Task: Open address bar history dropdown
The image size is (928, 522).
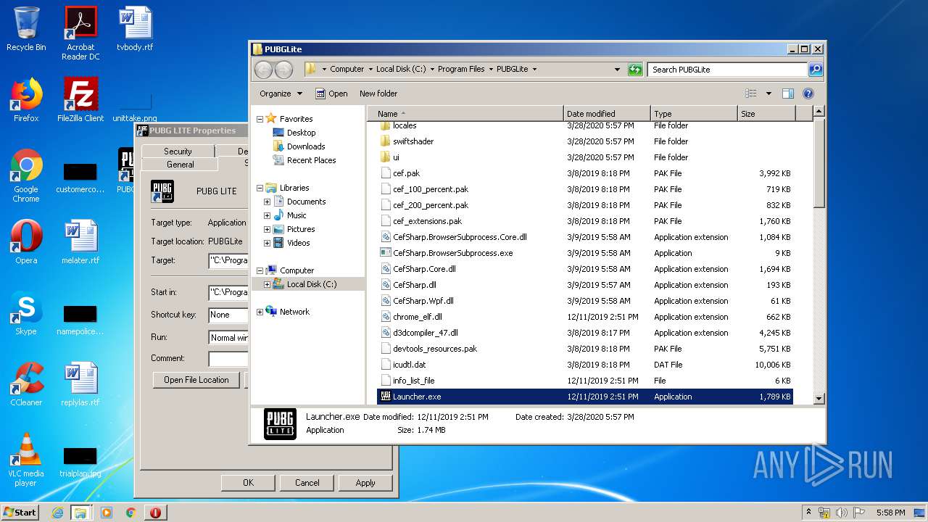Action: [x=617, y=70]
